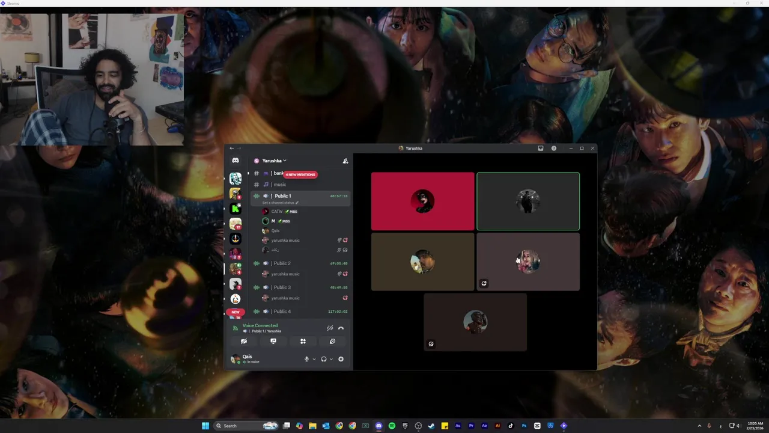
Task: Select user M in Public 1
Action: [x=305, y=221]
